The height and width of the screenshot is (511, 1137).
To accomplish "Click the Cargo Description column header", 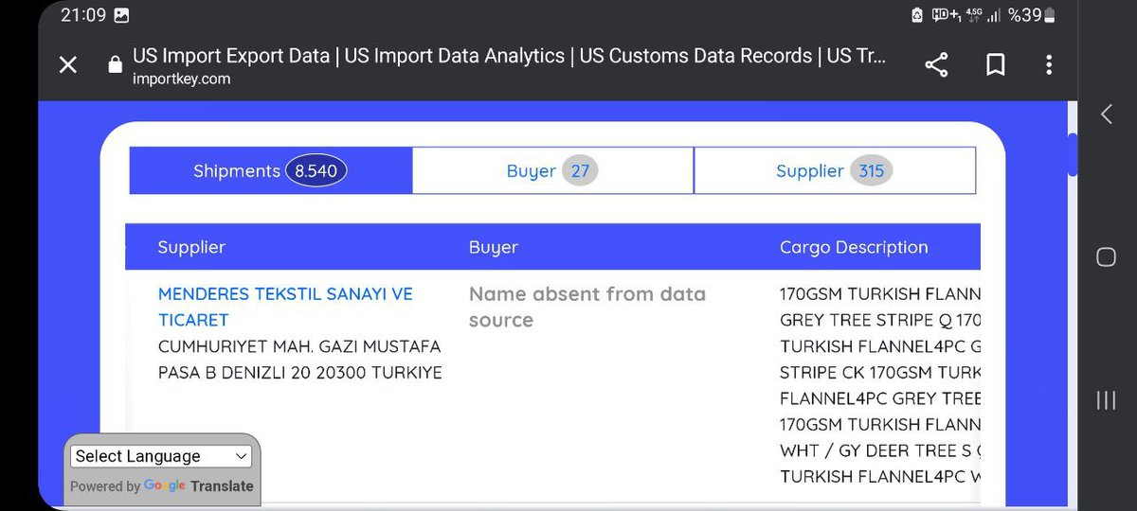I will [x=854, y=248].
